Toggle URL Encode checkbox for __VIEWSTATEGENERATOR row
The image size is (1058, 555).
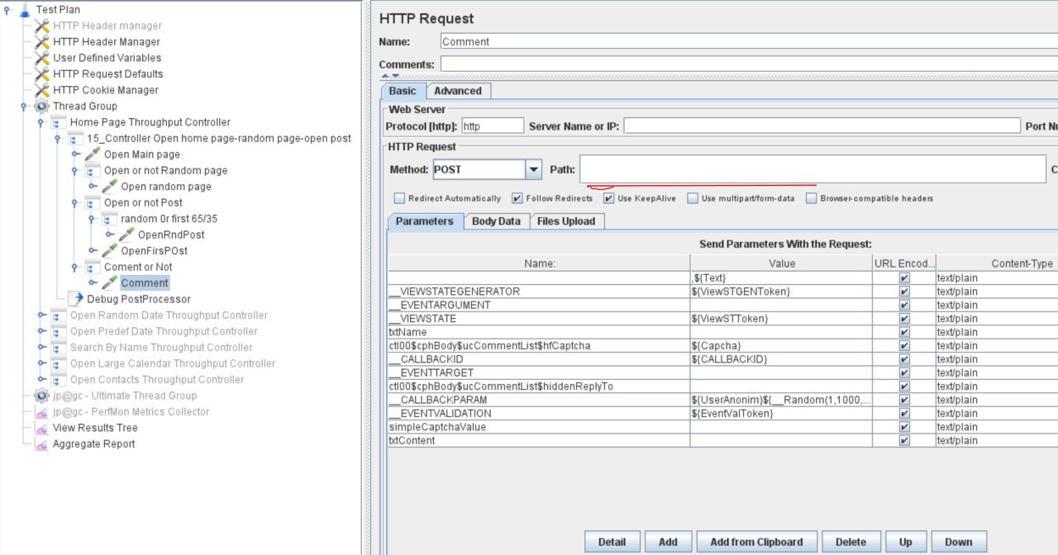click(904, 292)
